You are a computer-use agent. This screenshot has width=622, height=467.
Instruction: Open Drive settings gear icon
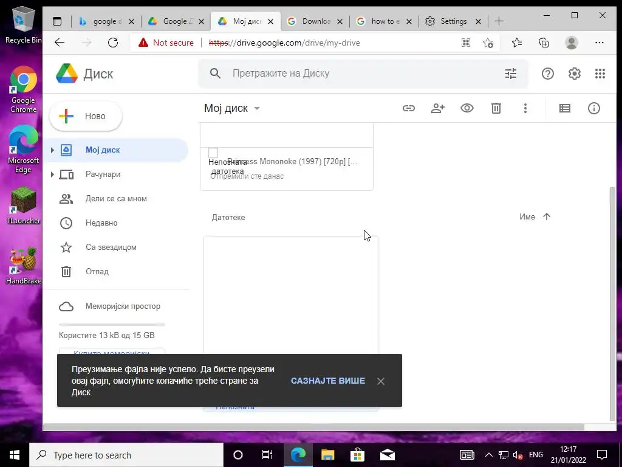pyautogui.click(x=574, y=74)
